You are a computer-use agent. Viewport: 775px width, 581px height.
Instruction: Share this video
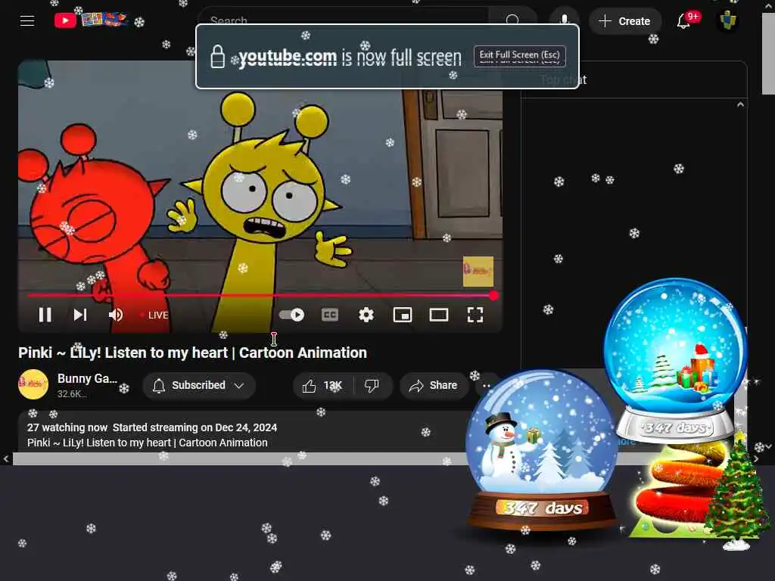(x=434, y=385)
